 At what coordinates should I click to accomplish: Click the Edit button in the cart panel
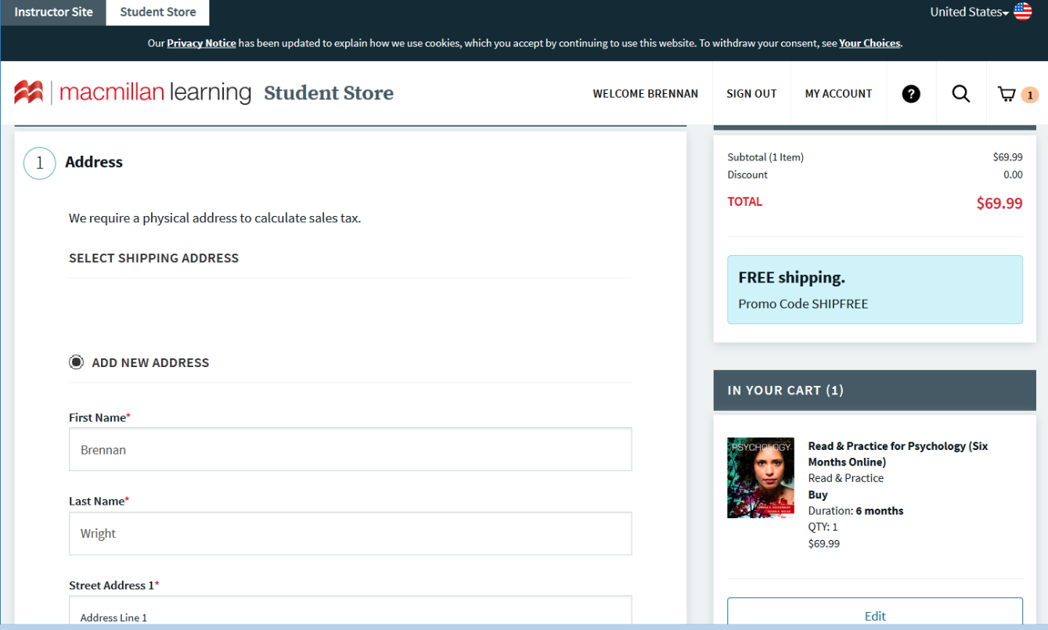click(x=874, y=616)
